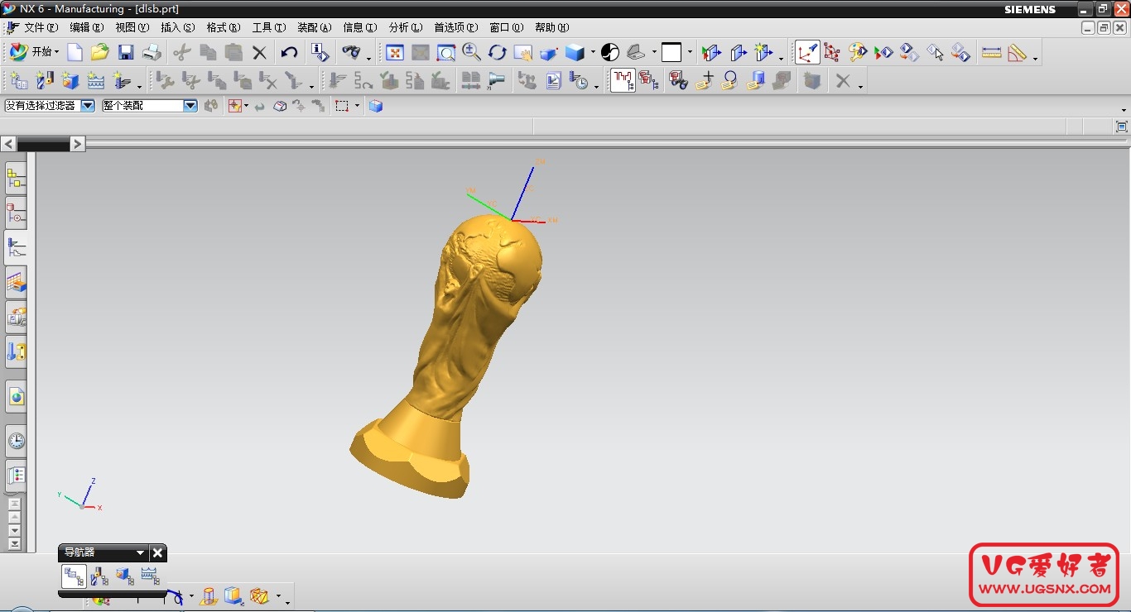Screen dimensions: 1131x612
Task: Open the Assembly Navigator sidebar tab
Action: click(x=16, y=178)
